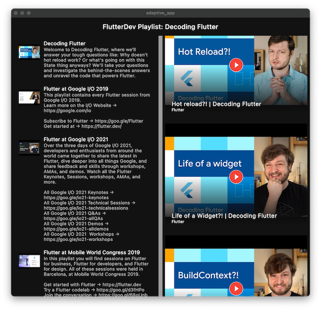Play the Hot Reload video
This screenshot has height=310, width=321.
236,65
